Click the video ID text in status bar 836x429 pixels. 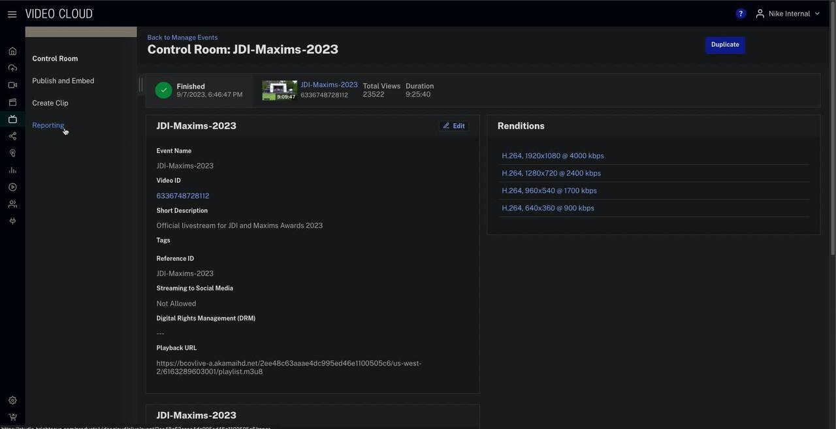pyautogui.click(x=324, y=95)
